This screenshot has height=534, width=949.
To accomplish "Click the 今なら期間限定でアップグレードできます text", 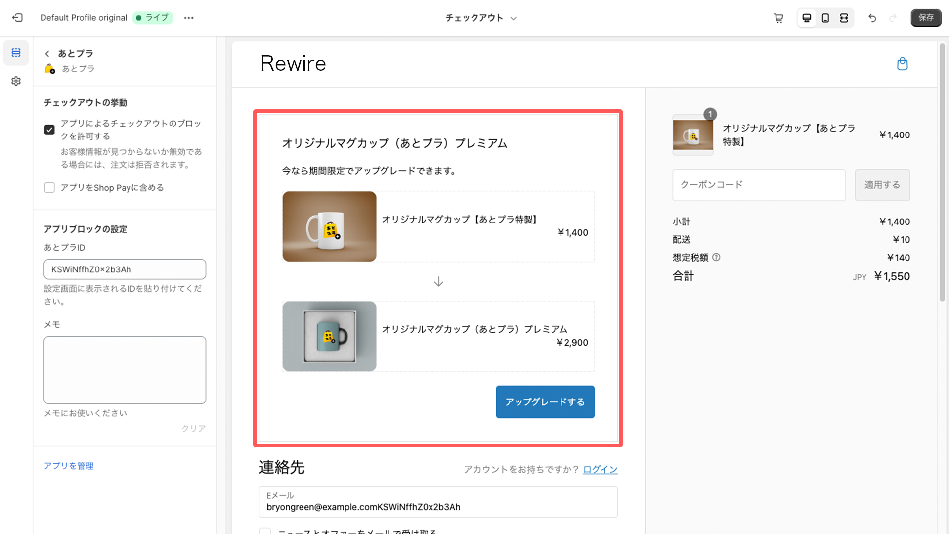I will (369, 171).
